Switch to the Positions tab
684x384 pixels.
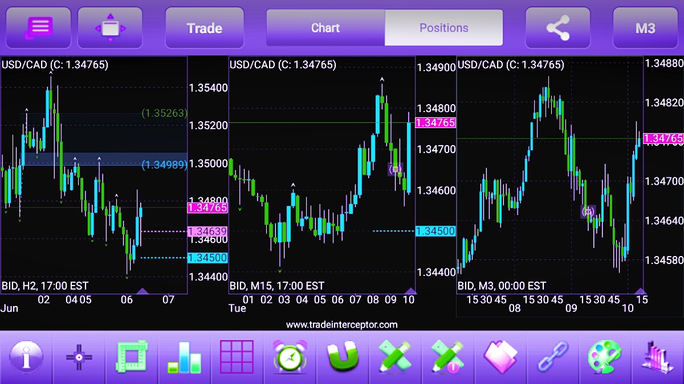click(444, 28)
